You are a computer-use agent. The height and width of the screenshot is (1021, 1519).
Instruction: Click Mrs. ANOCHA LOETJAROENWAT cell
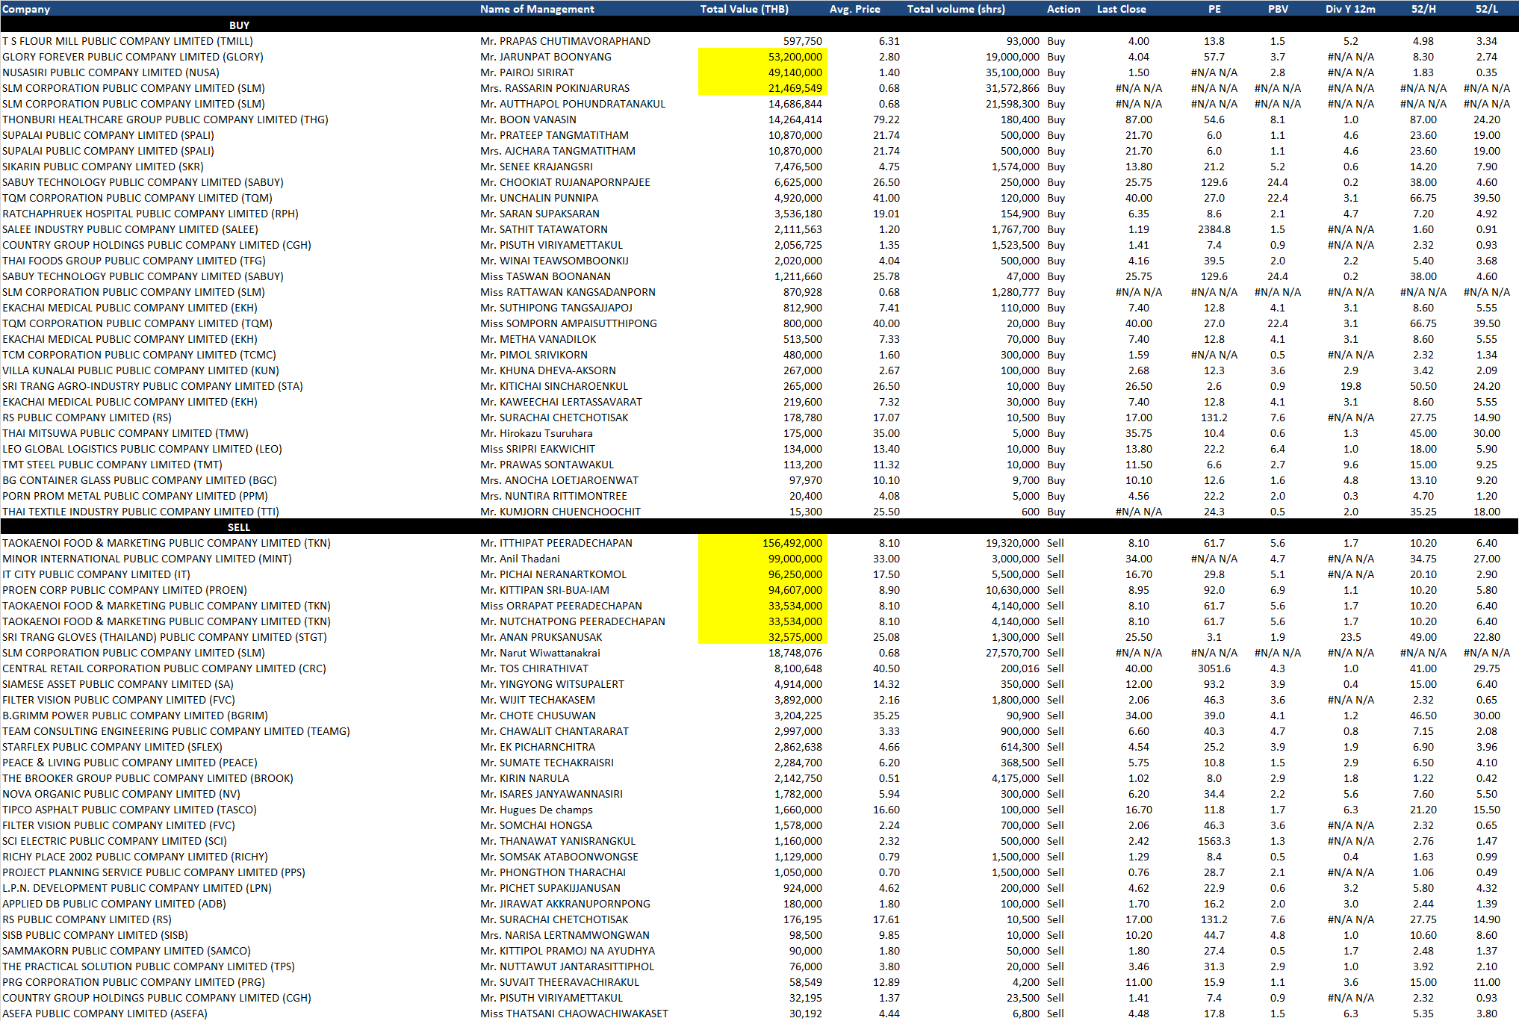pos(559,480)
